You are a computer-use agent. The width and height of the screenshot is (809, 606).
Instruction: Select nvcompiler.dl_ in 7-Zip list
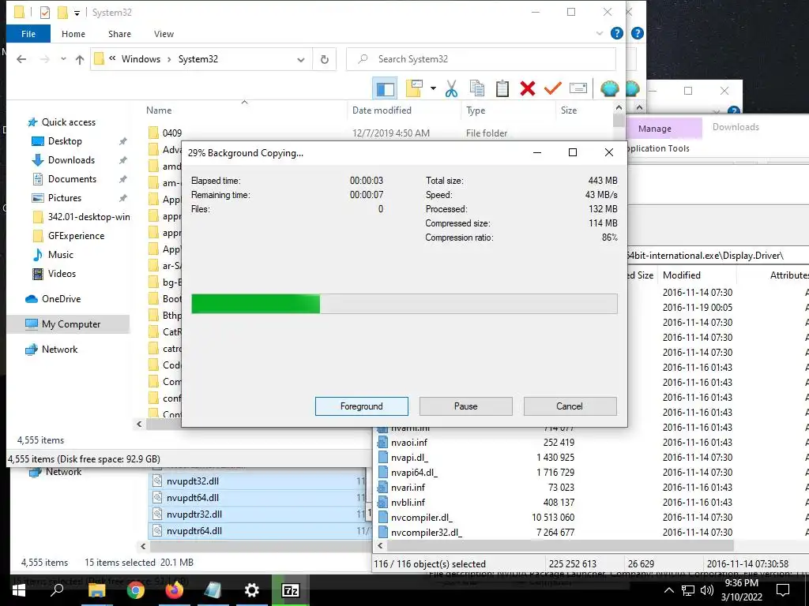tap(421, 518)
